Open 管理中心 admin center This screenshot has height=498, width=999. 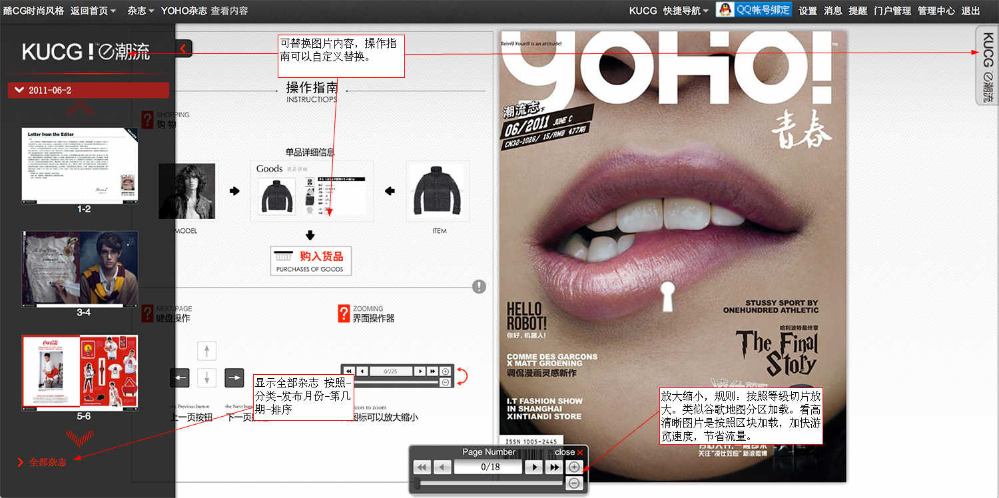pyautogui.click(x=936, y=11)
